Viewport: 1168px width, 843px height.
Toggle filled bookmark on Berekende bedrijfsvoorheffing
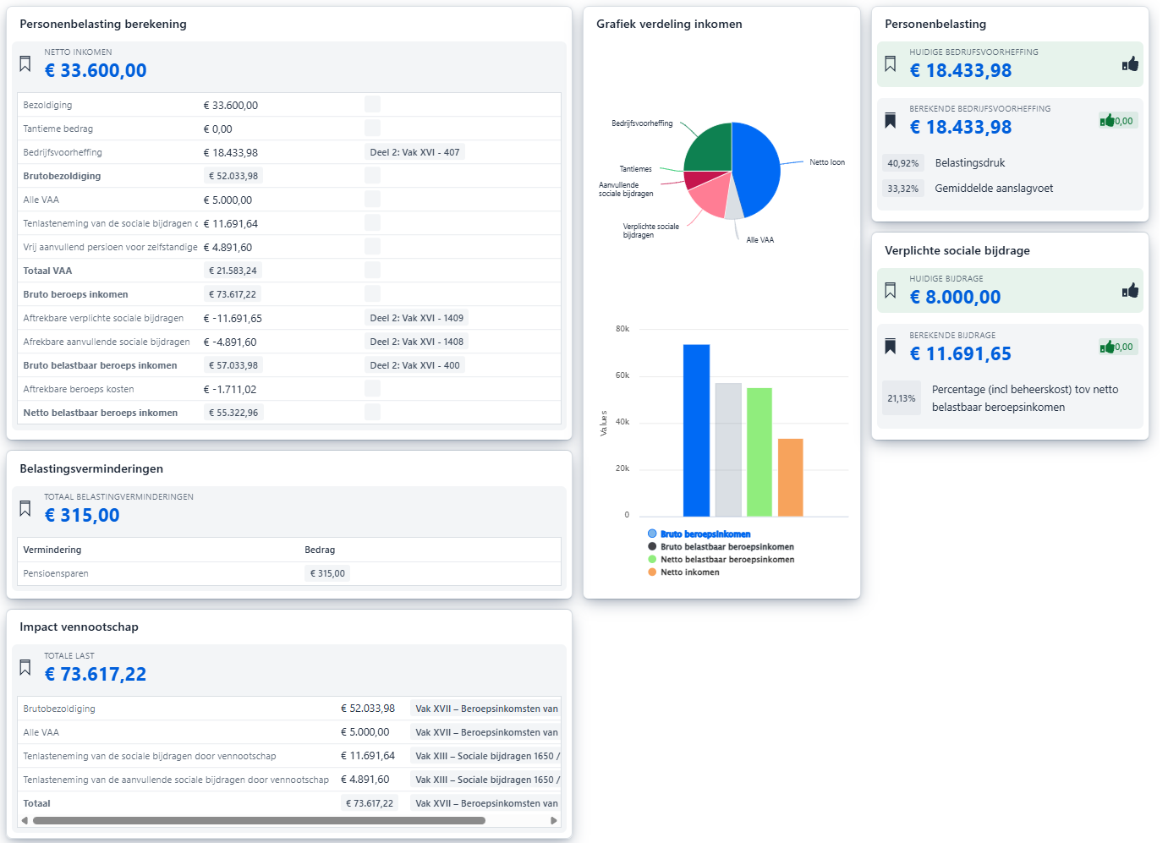point(890,120)
